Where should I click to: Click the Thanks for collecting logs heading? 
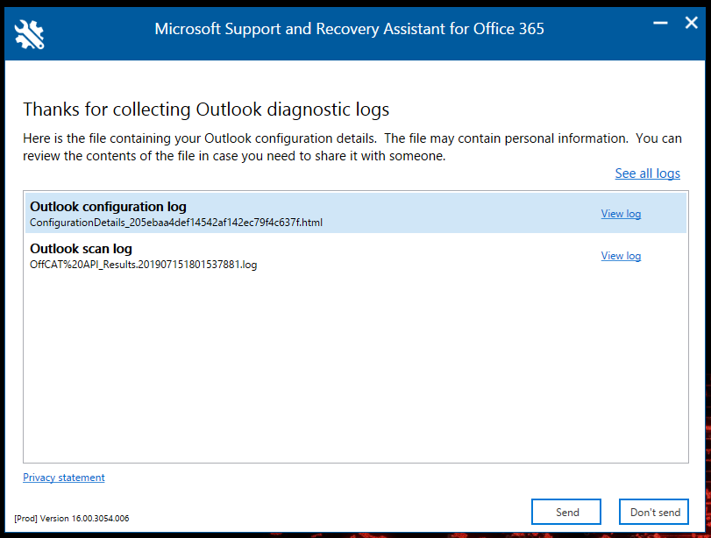coord(206,110)
